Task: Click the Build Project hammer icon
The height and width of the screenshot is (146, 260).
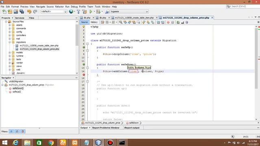Action: [x=78, y=12]
